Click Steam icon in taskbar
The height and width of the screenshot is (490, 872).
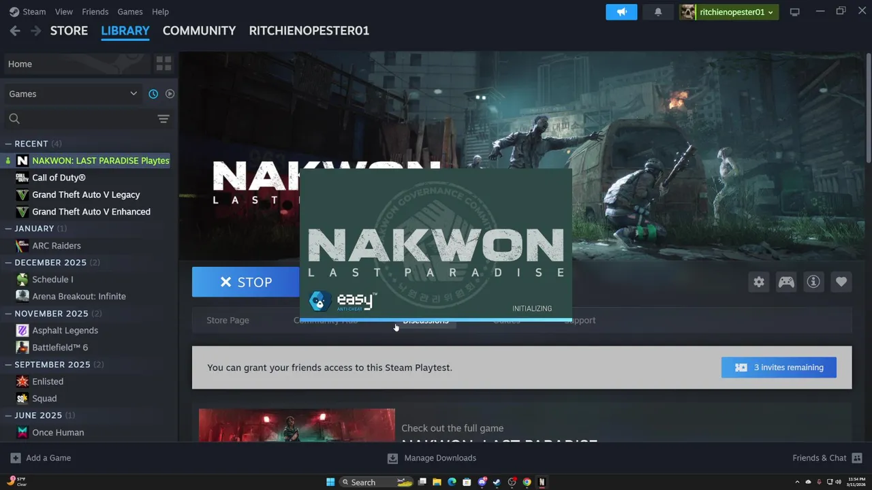point(497,482)
